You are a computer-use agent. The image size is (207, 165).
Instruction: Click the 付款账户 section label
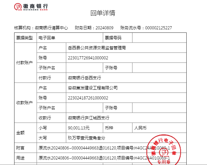[24, 63]
